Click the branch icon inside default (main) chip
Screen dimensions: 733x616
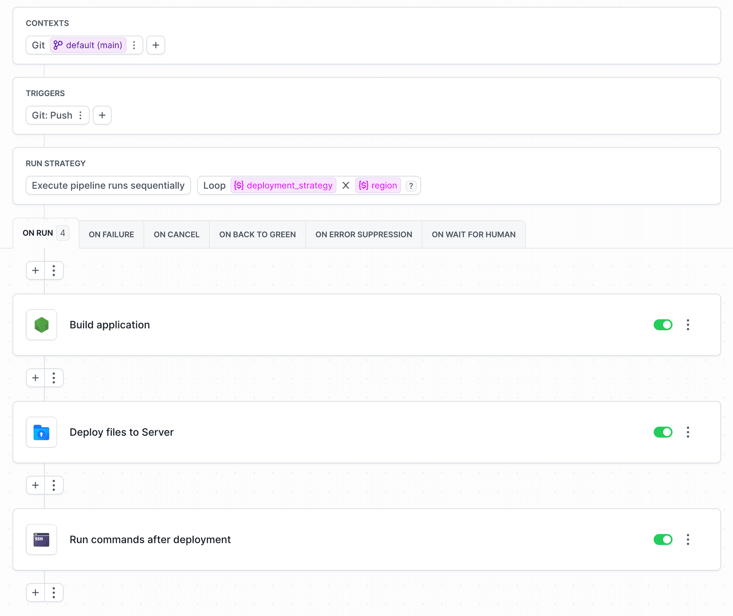(58, 45)
